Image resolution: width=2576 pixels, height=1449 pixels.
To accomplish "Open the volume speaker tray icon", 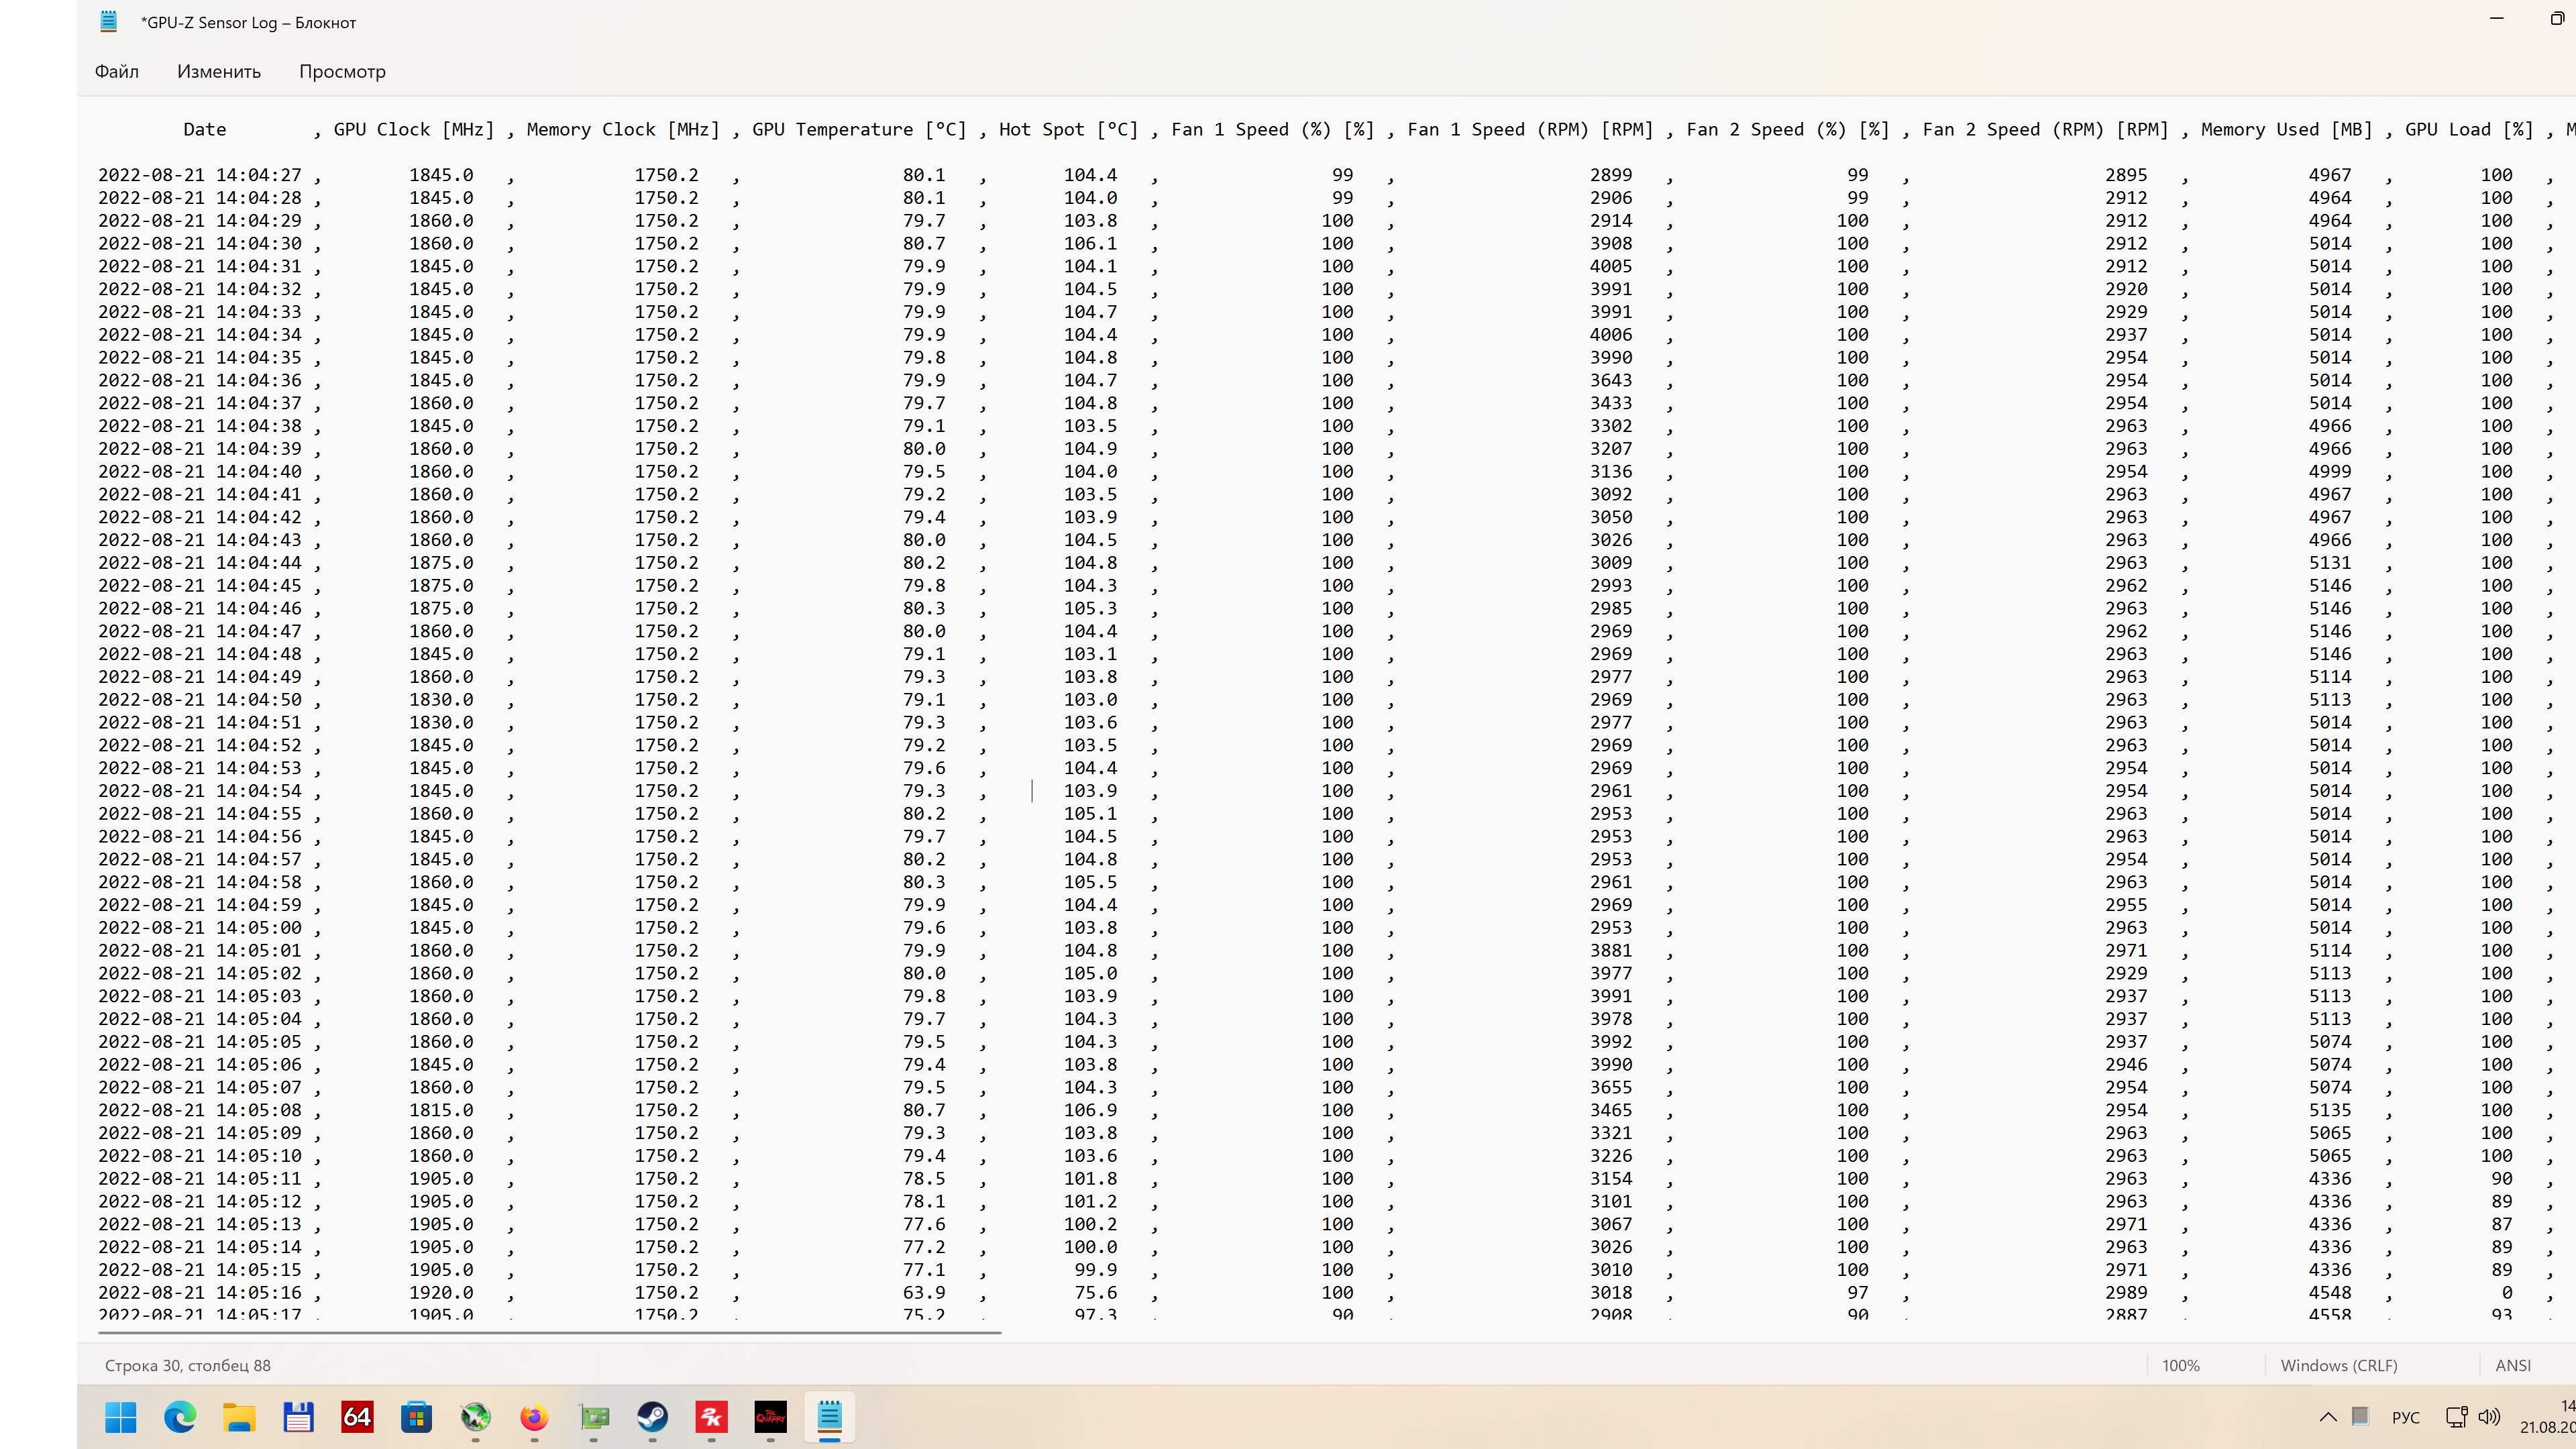I will pyautogui.click(x=2490, y=1417).
